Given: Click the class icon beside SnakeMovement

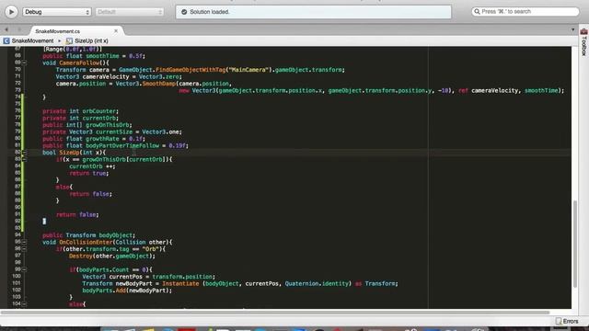Looking at the screenshot, I should 6,40.
